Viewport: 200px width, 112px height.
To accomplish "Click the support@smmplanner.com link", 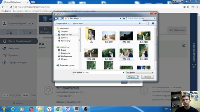I will pos(69,92).
